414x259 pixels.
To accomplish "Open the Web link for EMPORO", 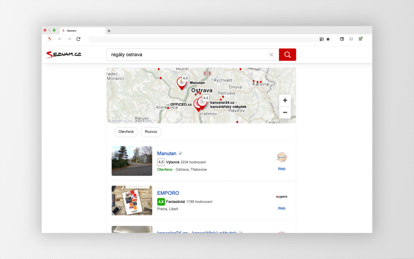I will (x=281, y=208).
